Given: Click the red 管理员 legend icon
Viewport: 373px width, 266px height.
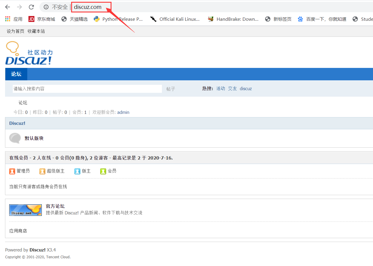Looking at the screenshot, I should pos(12,171).
